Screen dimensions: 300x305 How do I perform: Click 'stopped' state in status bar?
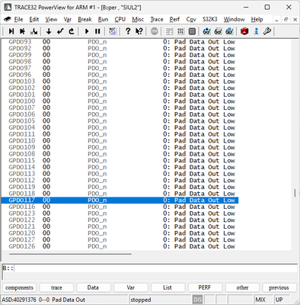[141, 300]
